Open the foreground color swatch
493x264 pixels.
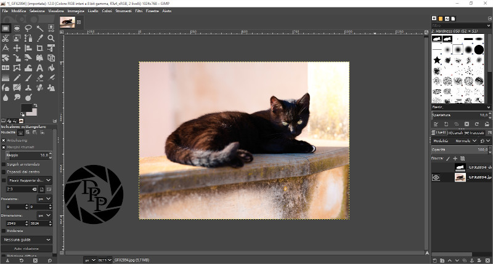tap(26, 108)
